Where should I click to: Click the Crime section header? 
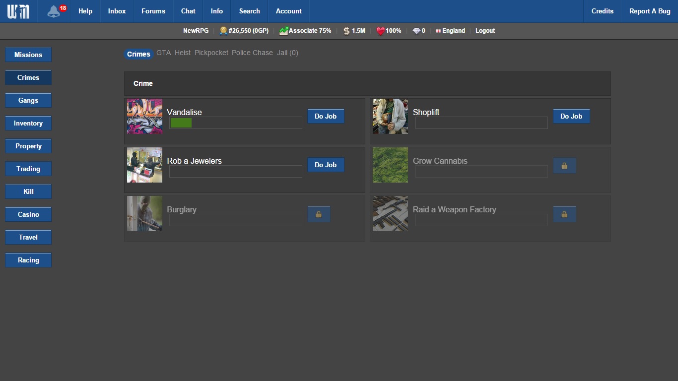click(367, 83)
